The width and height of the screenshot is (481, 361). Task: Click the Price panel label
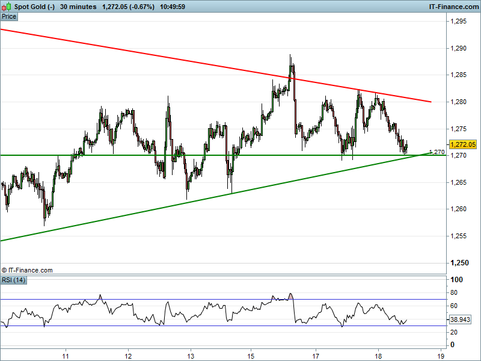[x=9, y=17]
